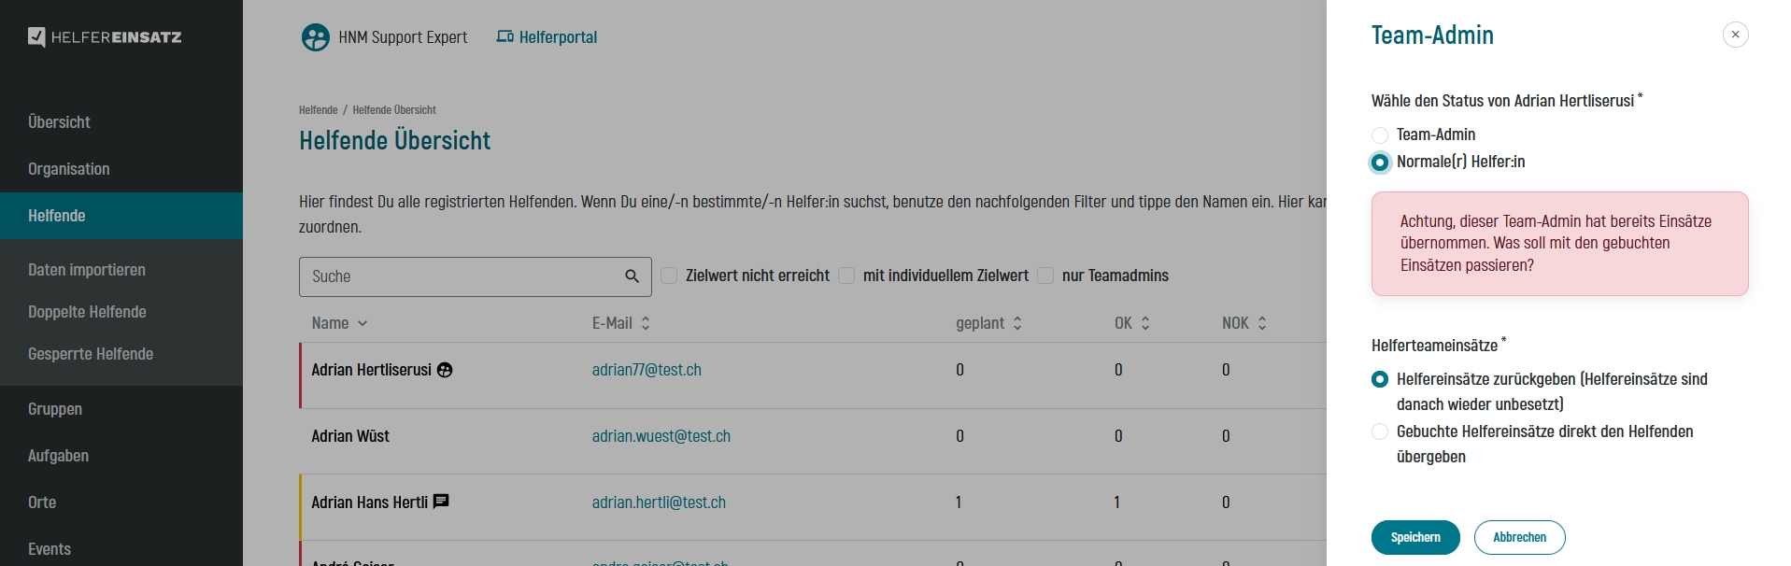The height and width of the screenshot is (566, 1791).
Task: Close the Team-Admin panel with X
Action: [1735, 35]
